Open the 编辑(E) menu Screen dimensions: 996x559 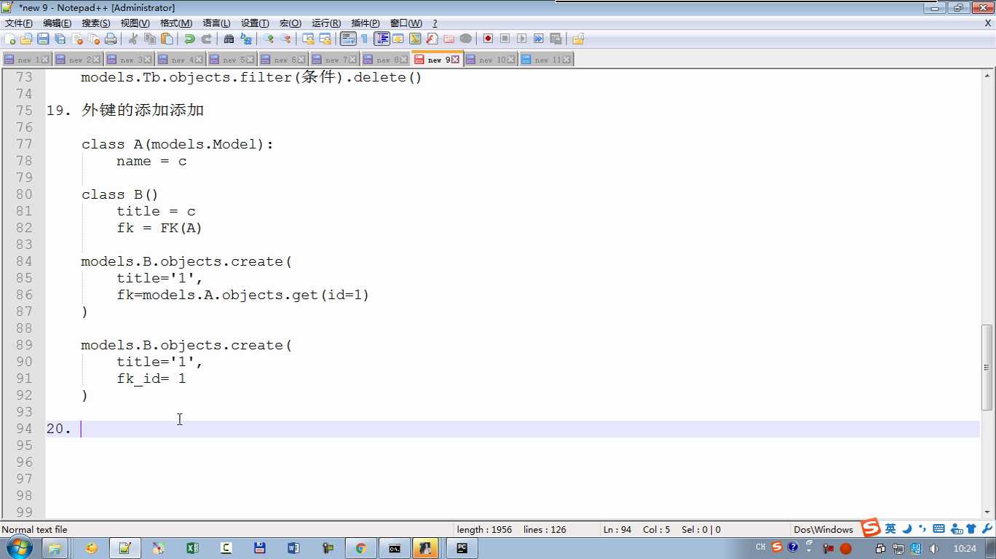58,23
